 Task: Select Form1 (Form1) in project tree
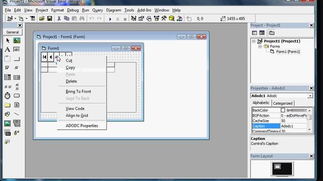288,52
